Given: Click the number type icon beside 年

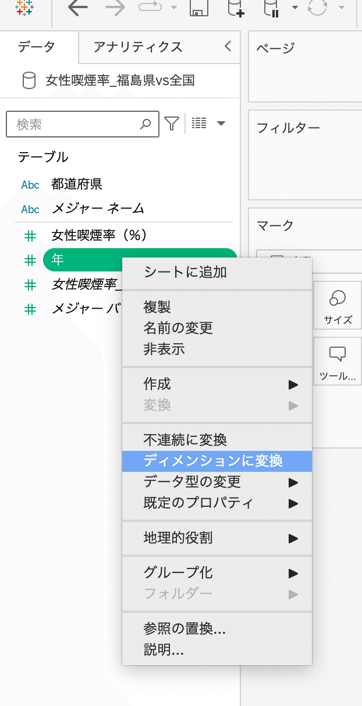Looking at the screenshot, I should coord(30,260).
